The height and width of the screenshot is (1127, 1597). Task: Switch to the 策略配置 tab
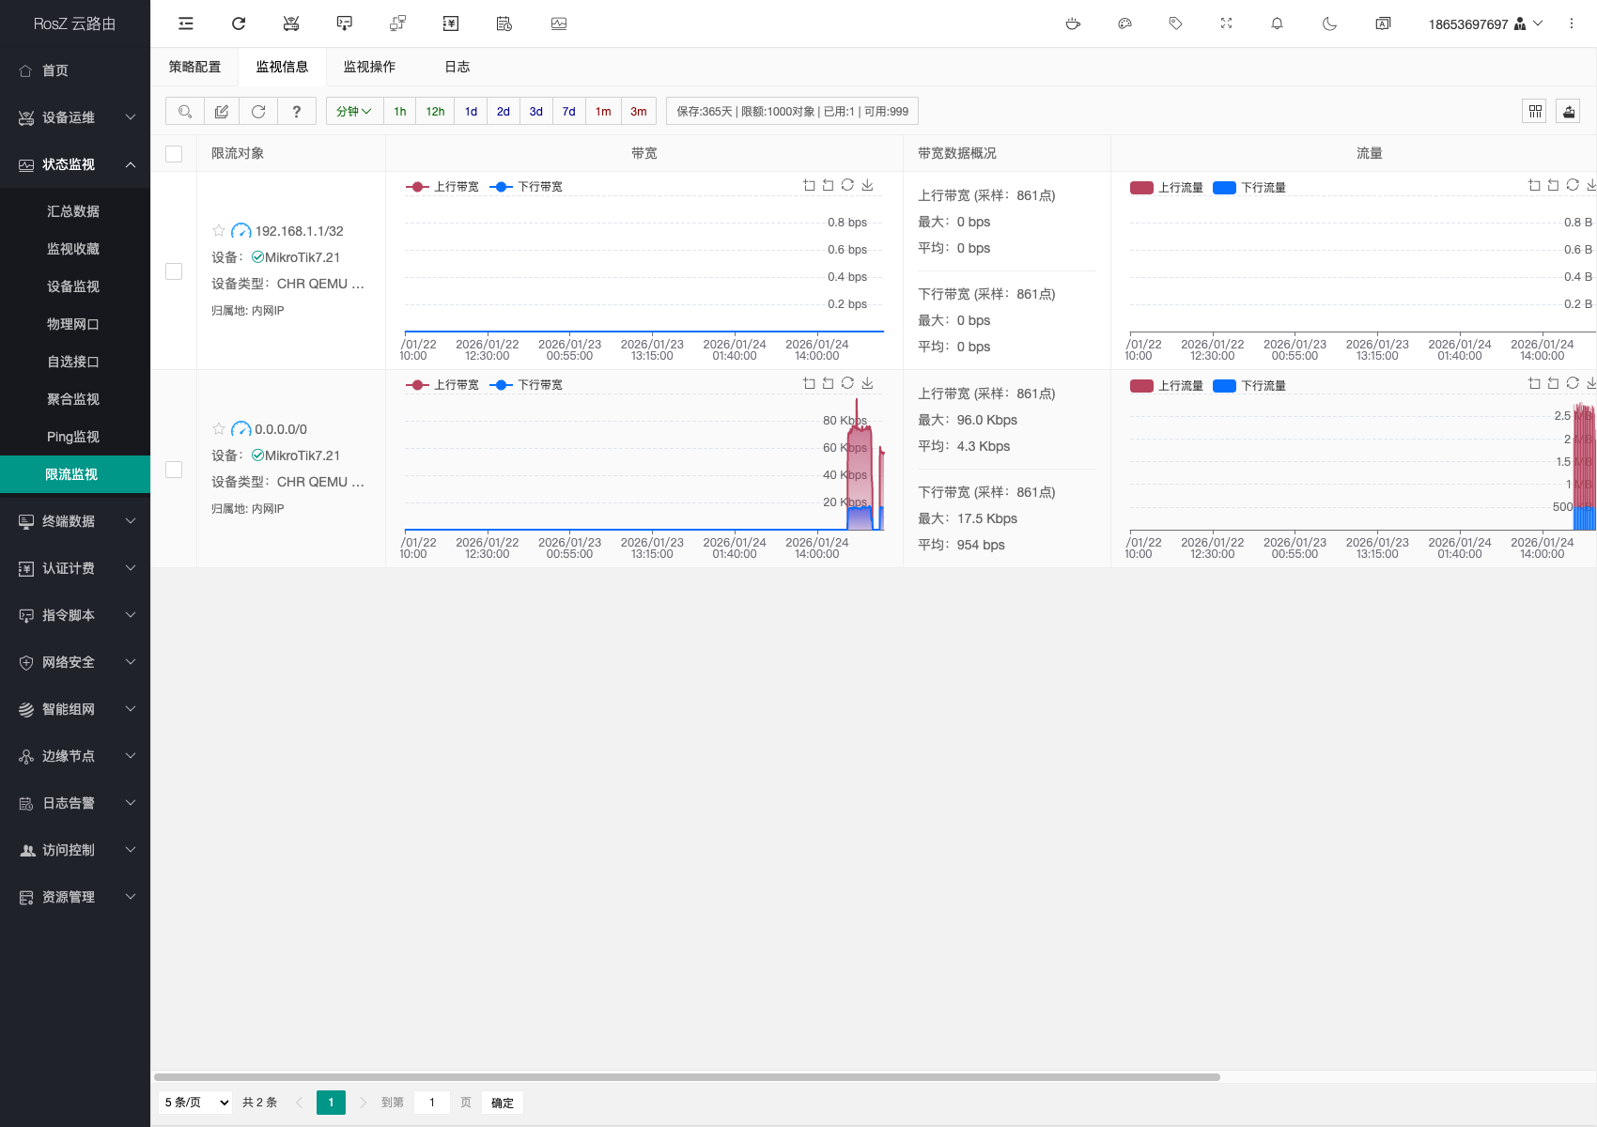[x=194, y=67]
